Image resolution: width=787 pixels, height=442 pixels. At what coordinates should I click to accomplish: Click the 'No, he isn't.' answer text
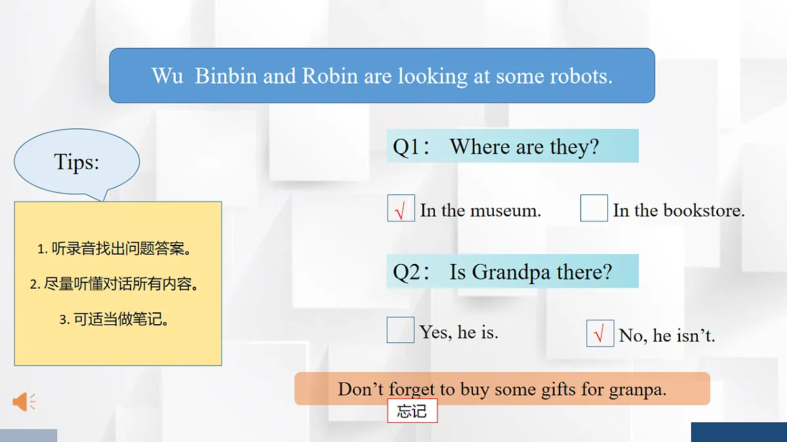pyautogui.click(x=667, y=336)
